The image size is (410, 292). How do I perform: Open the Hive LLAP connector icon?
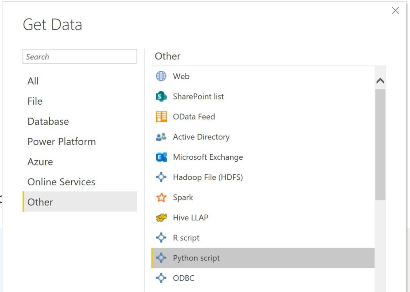click(x=161, y=217)
